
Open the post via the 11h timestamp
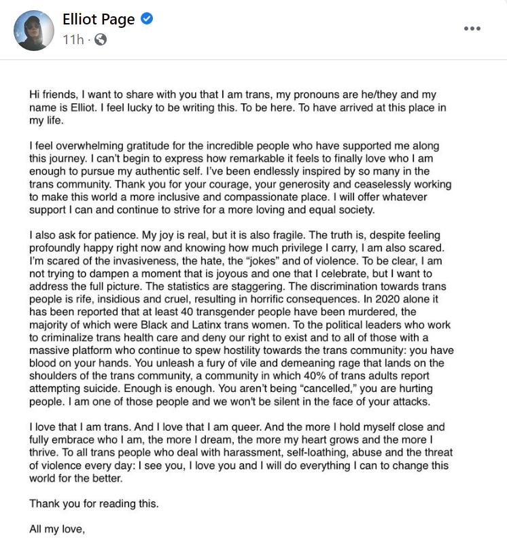pos(73,39)
